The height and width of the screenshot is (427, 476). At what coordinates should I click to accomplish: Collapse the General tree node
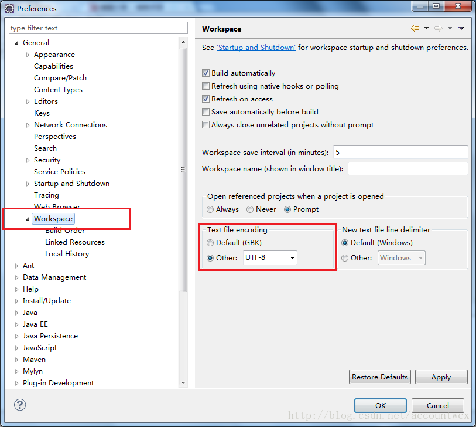(x=17, y=43)
